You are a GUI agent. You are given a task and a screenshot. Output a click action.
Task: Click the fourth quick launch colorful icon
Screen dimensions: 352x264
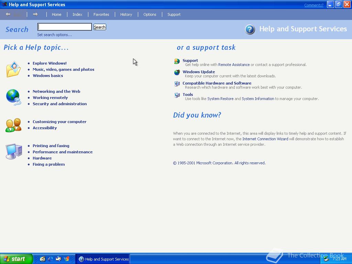[67, 259]
